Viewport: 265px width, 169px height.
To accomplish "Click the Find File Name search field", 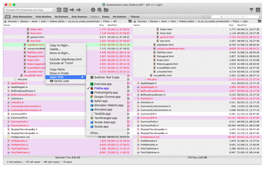I will (x=235, y=17).
